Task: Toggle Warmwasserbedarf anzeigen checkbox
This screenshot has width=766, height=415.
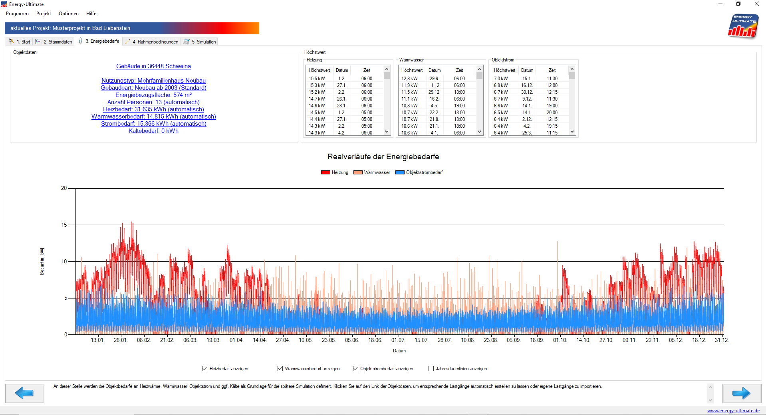Action: click(280, 369)
